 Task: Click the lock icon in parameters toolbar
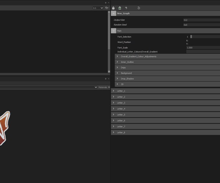pyautogui.click(x=113, y=8)
